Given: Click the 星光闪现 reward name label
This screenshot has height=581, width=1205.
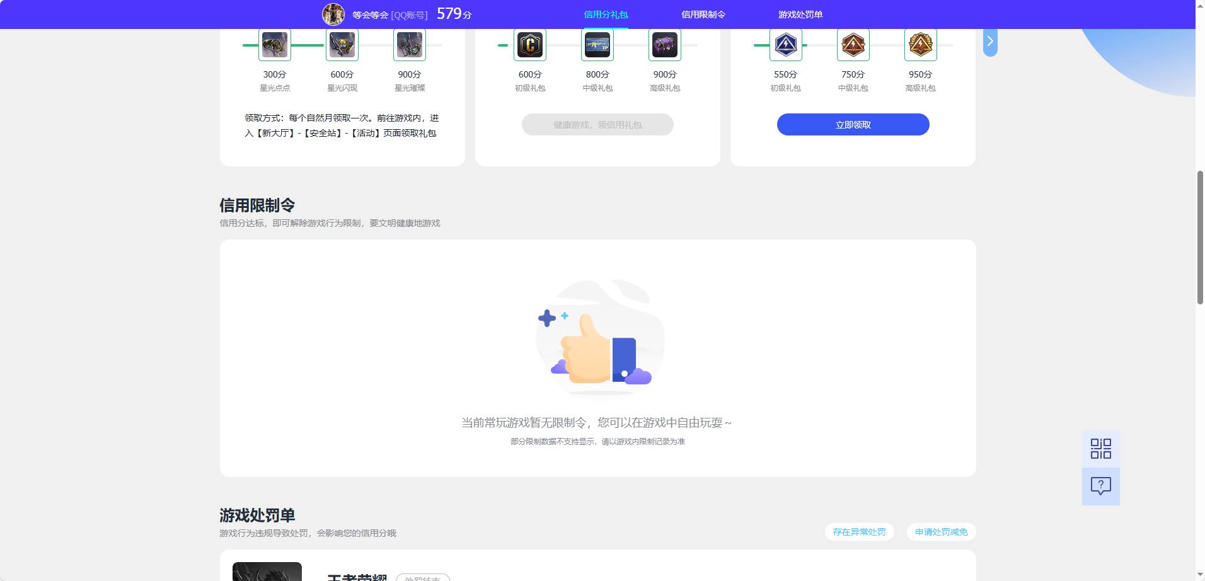Looking at the screenshot, I should (342, 88).
